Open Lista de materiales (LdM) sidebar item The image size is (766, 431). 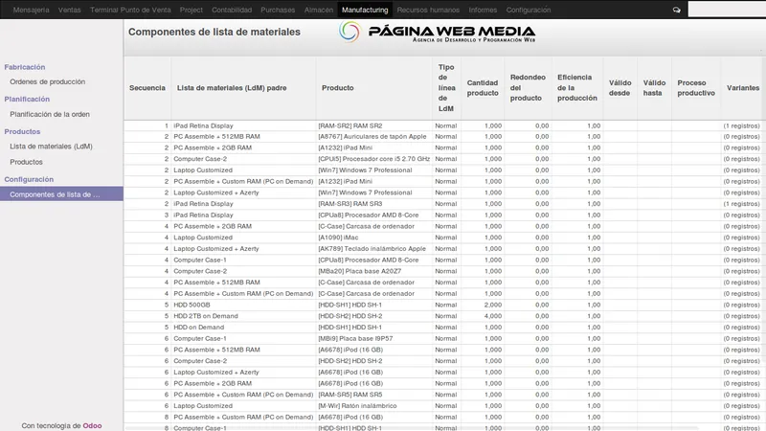51,147
